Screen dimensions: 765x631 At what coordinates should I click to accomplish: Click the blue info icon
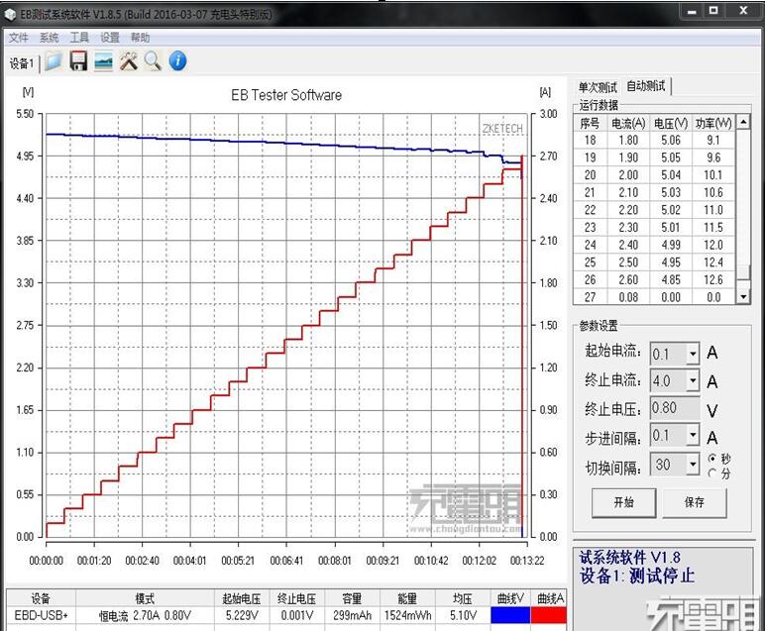(178, 61)
